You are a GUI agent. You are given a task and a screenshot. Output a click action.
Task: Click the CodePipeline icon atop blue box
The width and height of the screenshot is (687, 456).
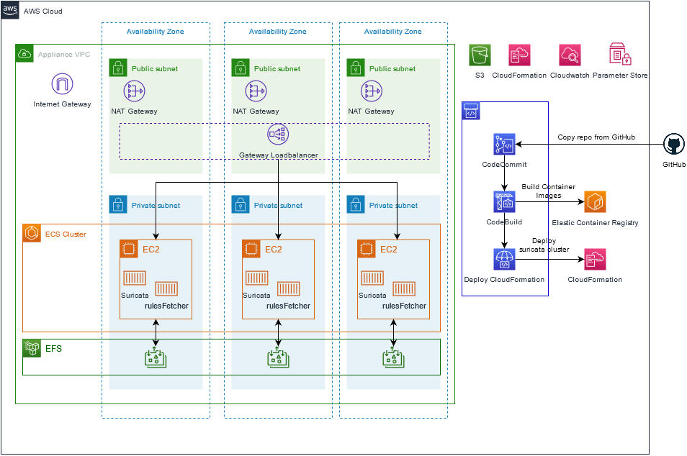coord(471,111)
